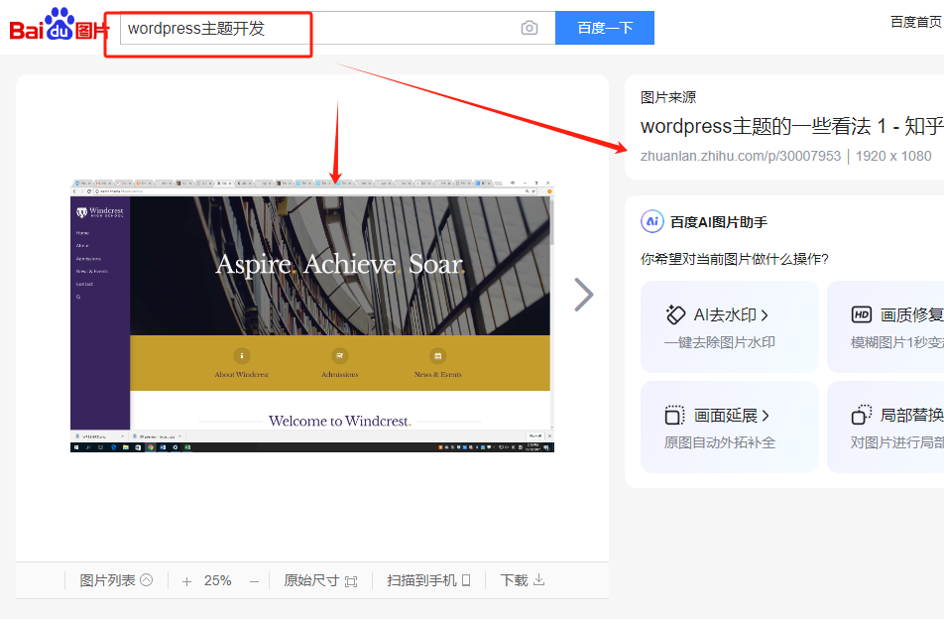Go to 百度首页 link
Screen dimensions: 944x619
tap(915, 22)
